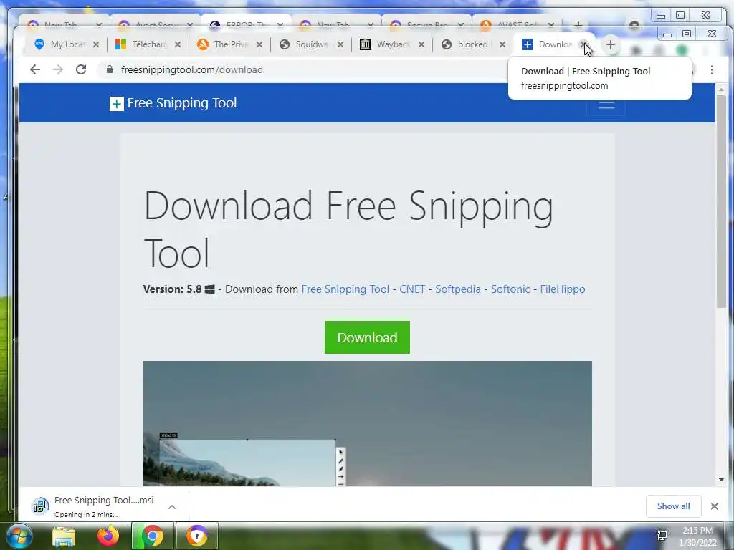Open the Windows Start menu

(19, 536)
